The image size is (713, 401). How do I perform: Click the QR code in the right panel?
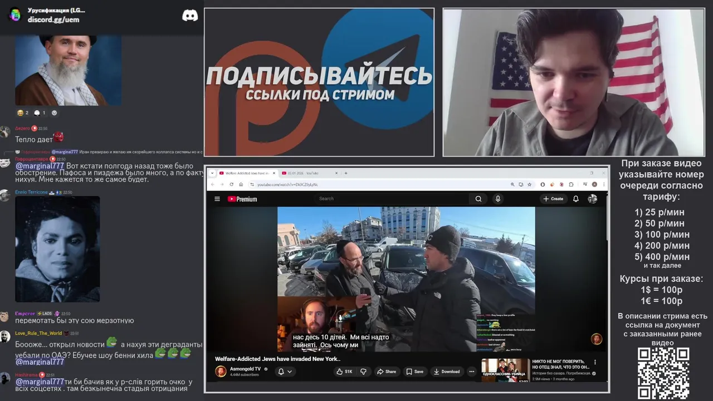pos(663,373)
